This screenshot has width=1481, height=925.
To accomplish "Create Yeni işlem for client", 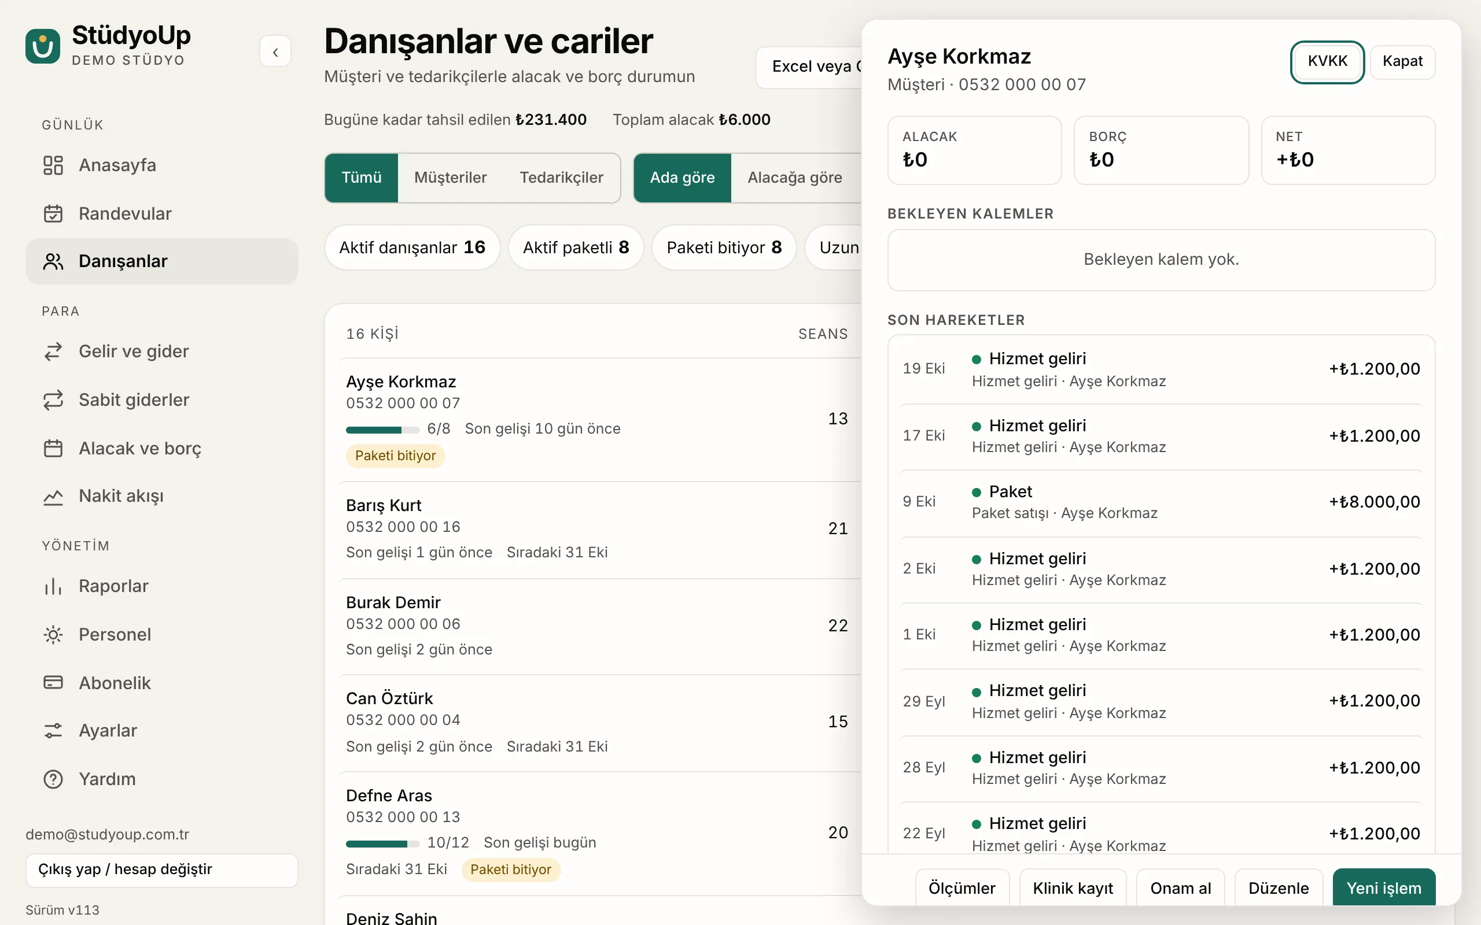I will click(x=1384, y=887).
